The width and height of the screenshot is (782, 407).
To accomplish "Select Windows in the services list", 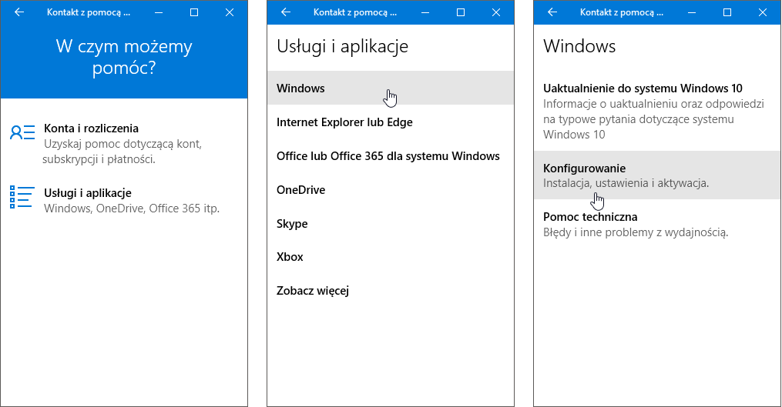I will pyautogui.click(x=391, y=88).
